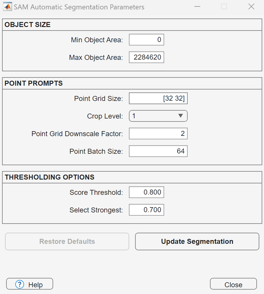Select the Point Grid Size input
The height and width of the screenshot is (294, 264).
tap(158, 99)
